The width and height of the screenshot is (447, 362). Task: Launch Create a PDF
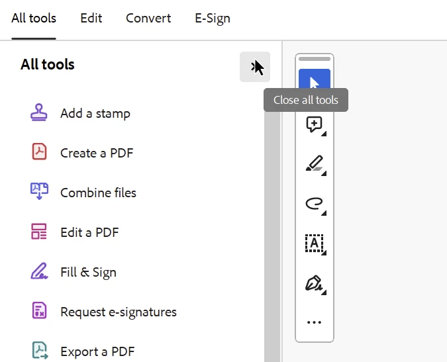coord(97,153)
